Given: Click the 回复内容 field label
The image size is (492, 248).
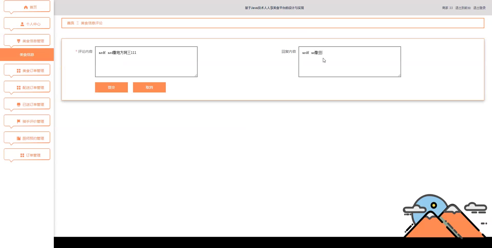Looking at the screenshot, I should coord(289,51).
